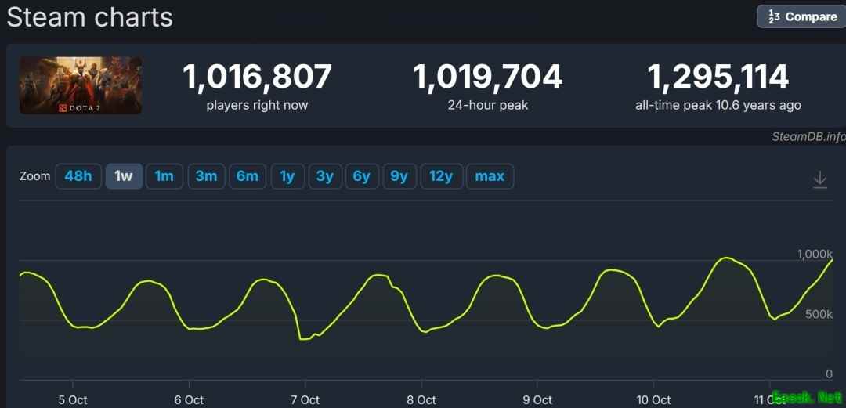This screenshot has width=846, height=408.
Task: Switch to the 9y range
Action: (x=399, y=176)
